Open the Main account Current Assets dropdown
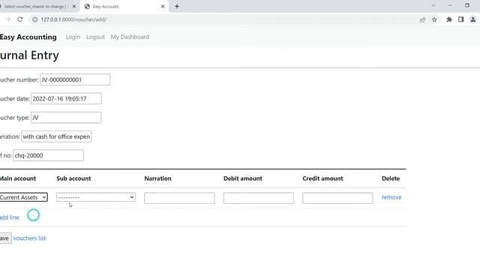480x270 pixels. tap(23, 197)
